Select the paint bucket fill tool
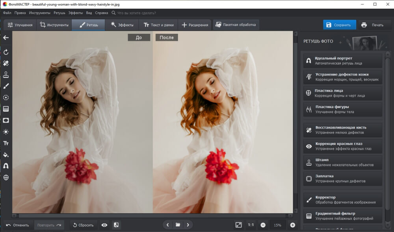The image size is (394, 232). (x=6, y=155)
